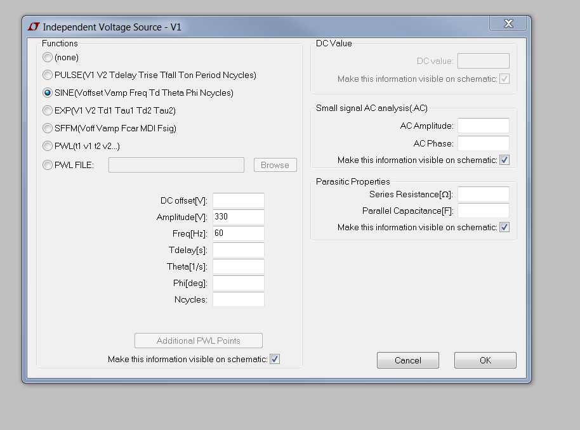Click the Theta[1/s] input field

pos(239,266)
